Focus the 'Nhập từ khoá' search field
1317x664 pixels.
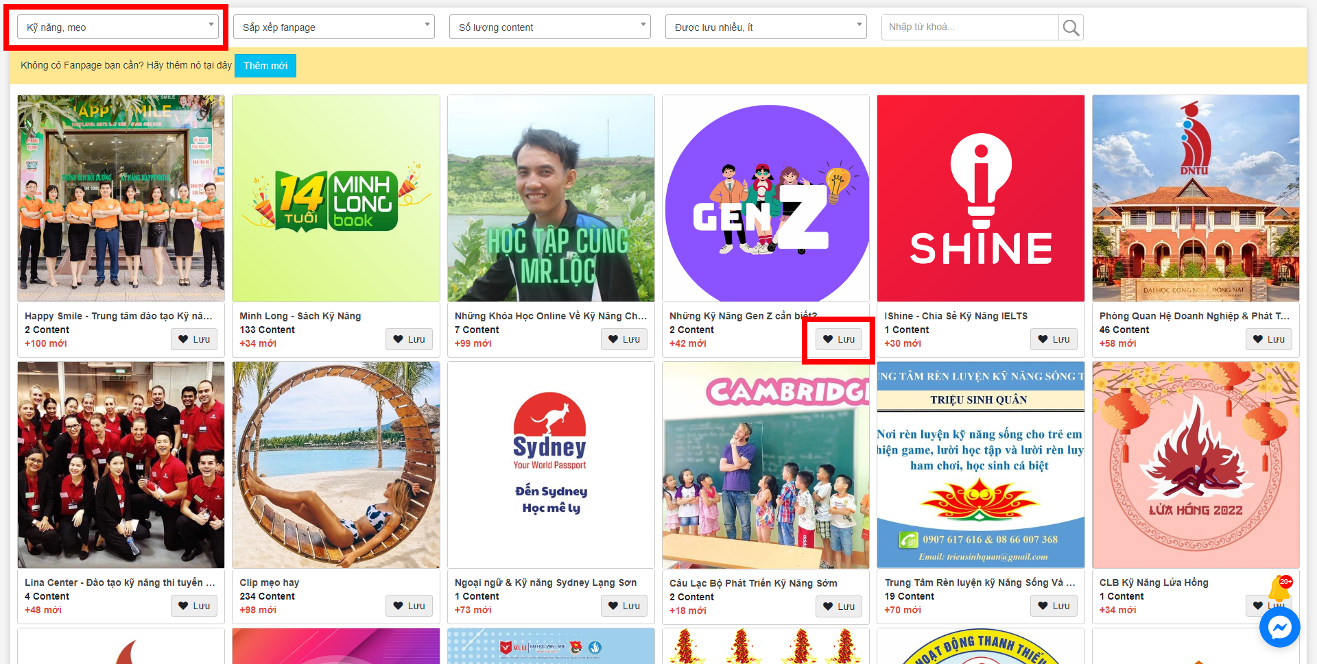click(970, 27)
